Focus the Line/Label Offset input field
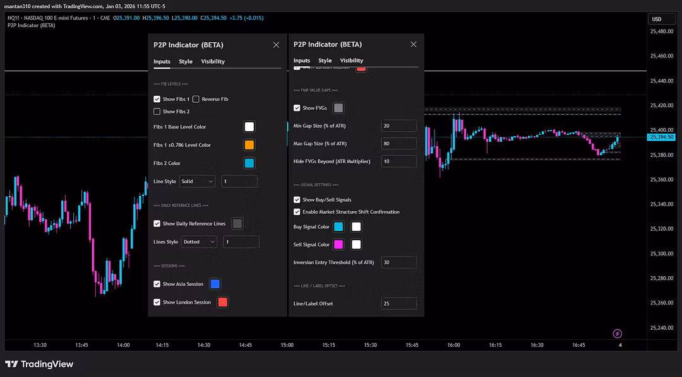This screenshot has width=682, height=377. pyautogui.click(x=398, y=304)
